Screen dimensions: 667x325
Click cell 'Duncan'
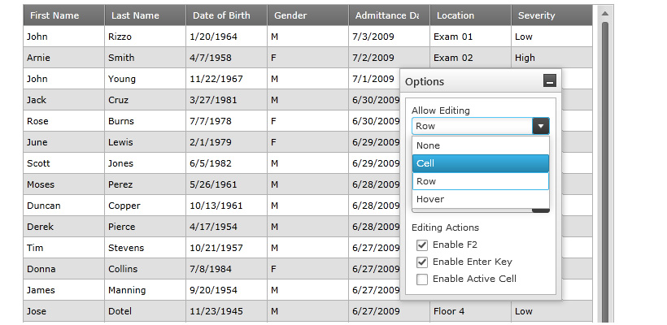pos(63,206)
